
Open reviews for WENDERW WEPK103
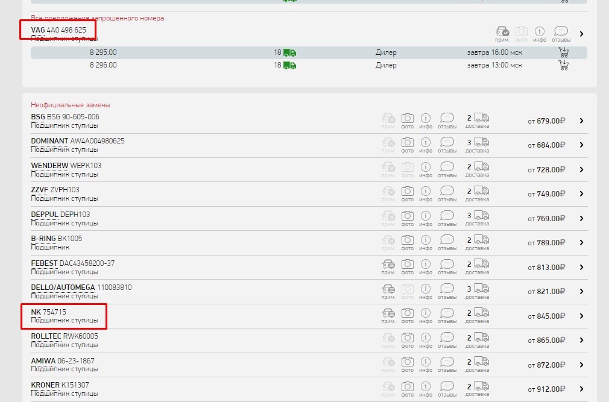pos(447,170)
